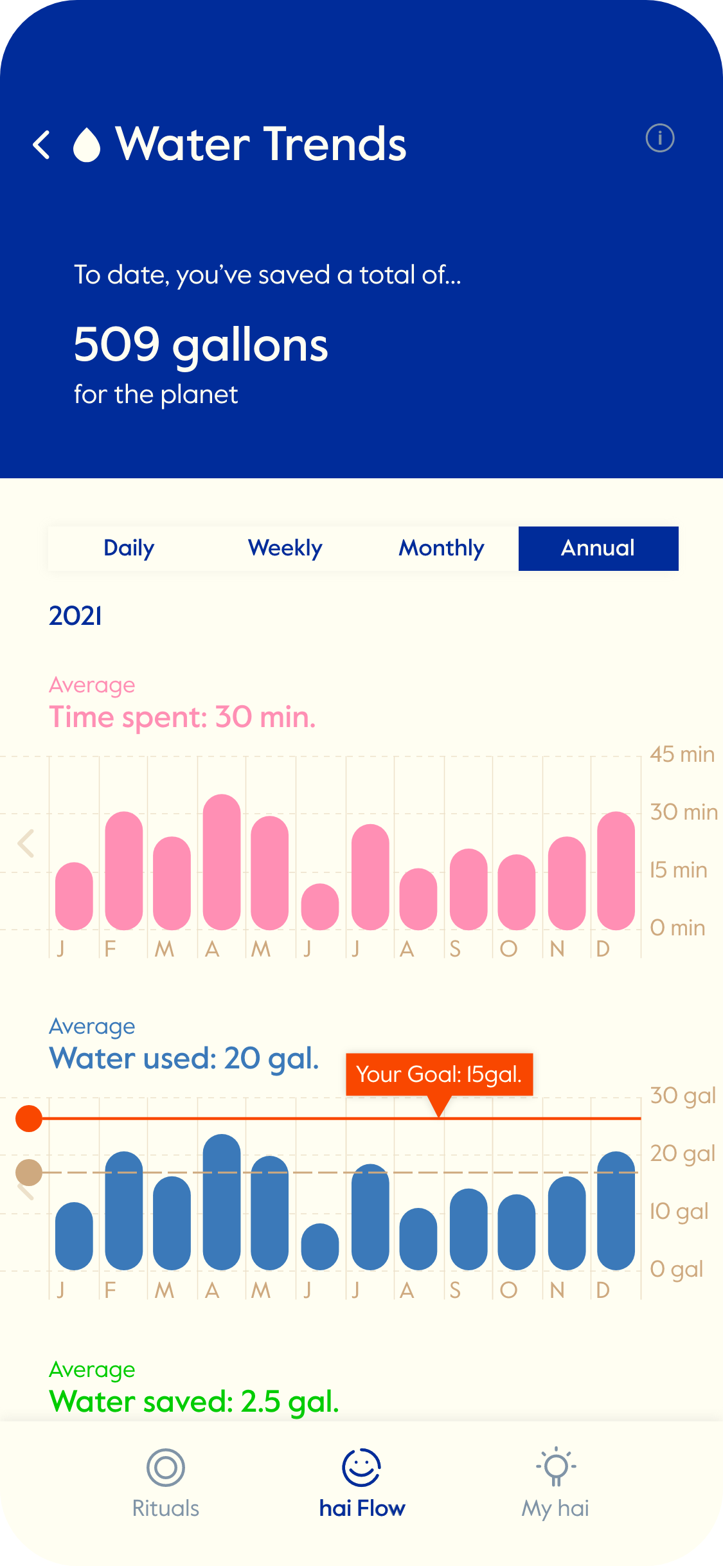Image resolution: width=723 pixels, height=1566 pixels.
Task: Switch to the Monthly view
Action: [x=442, y=548]
